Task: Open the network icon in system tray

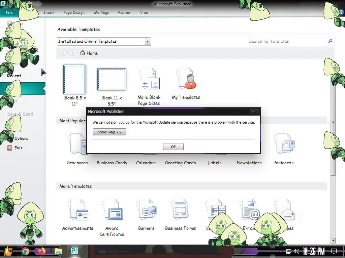Action: [288, 251]
